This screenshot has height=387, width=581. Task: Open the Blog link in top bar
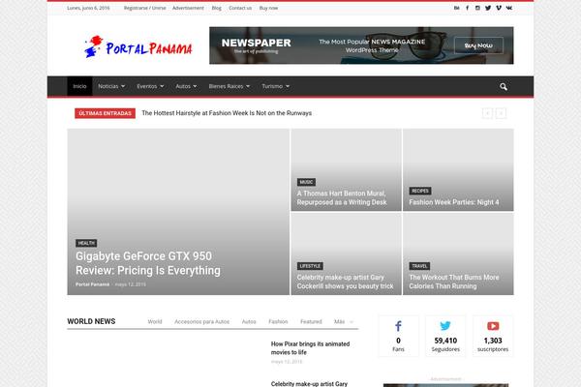pyautogui.click(x=217, y=8)
